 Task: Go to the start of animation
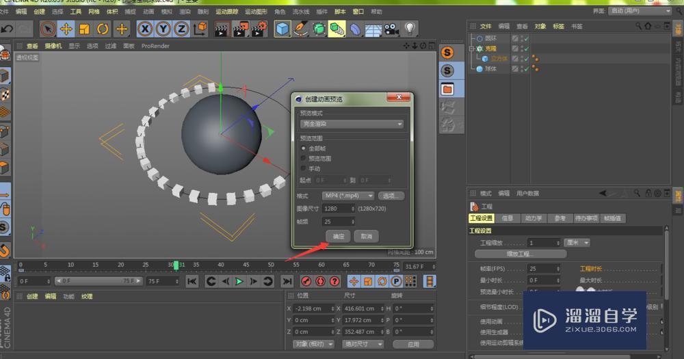coord(192,282)
